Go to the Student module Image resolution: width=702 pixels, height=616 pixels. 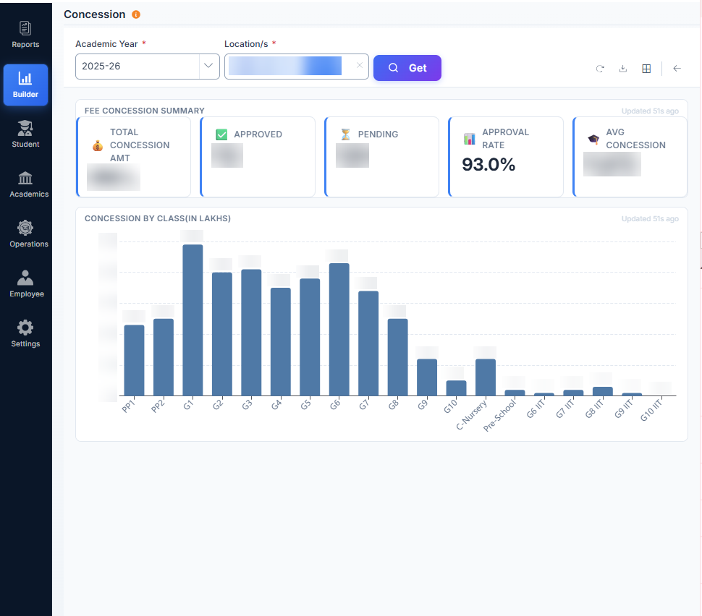(x=25, y=134)
